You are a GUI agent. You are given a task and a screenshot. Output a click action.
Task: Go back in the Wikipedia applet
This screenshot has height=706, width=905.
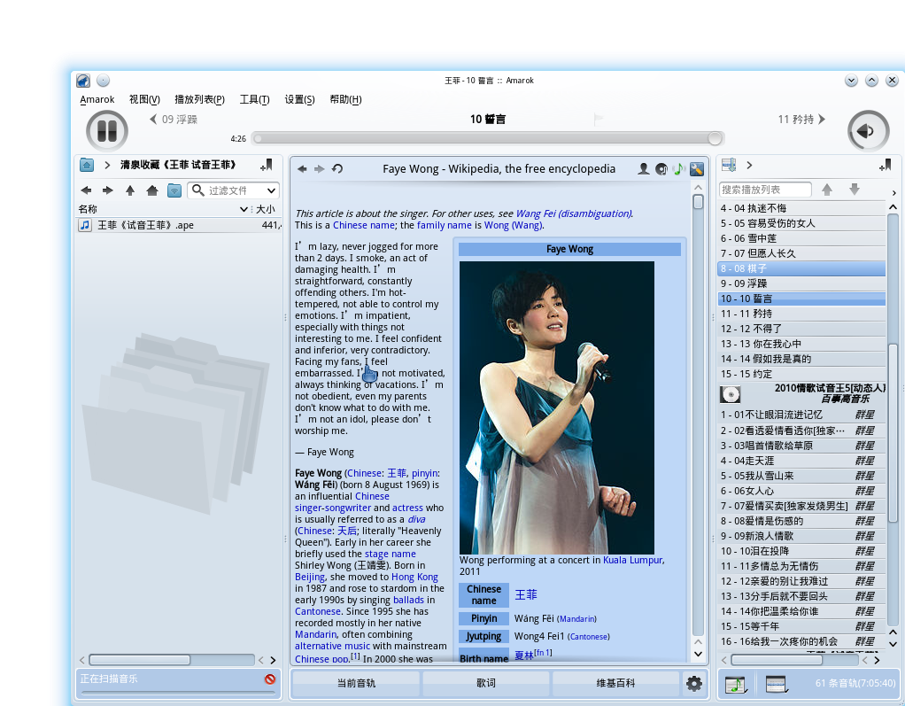tap(302, 168)
